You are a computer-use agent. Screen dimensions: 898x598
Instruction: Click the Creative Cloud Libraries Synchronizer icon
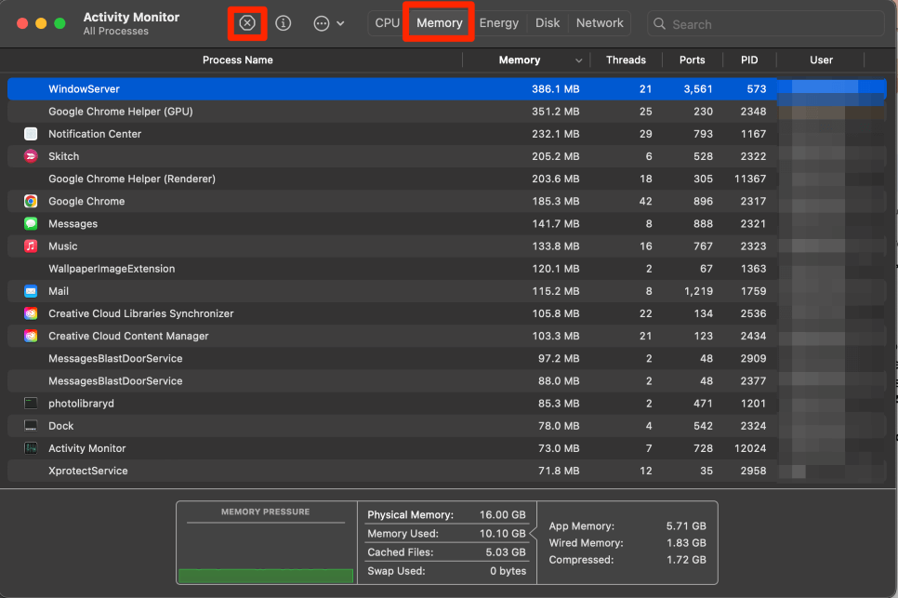pos(31,313)
